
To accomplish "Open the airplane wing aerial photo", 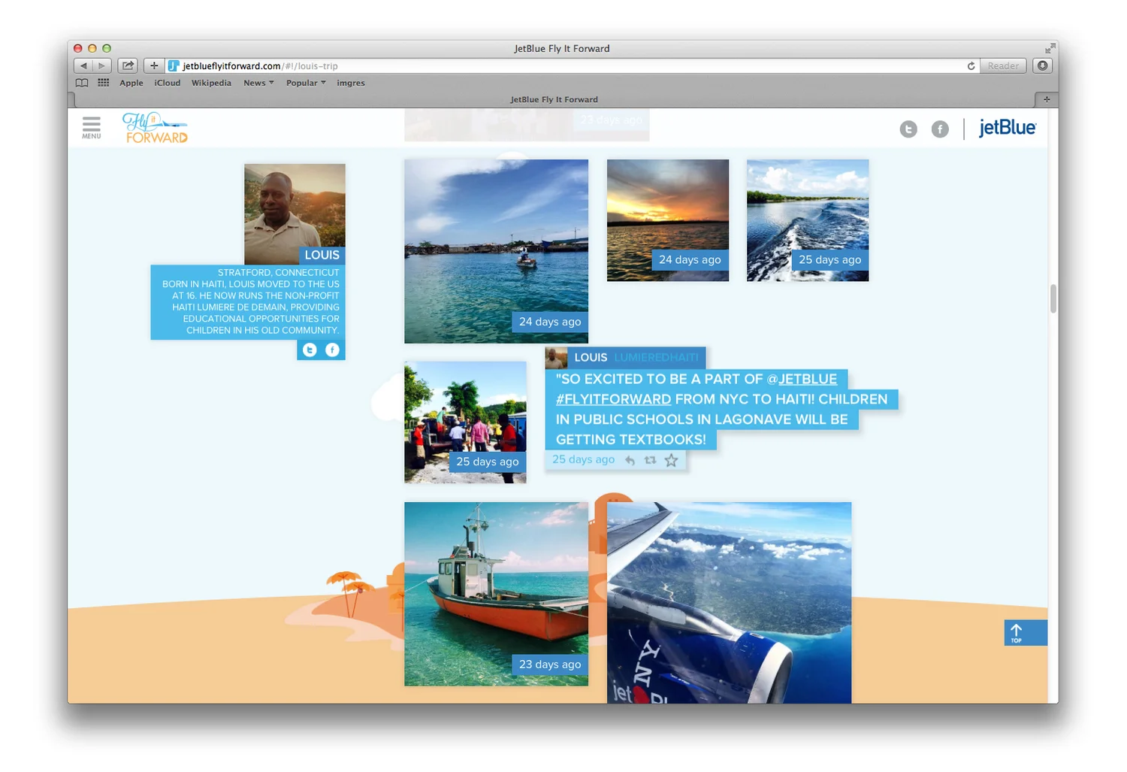I will [729, 603].
